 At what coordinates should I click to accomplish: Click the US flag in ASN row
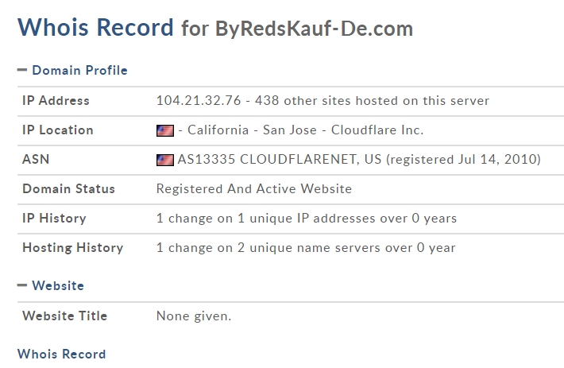pos(165,160)
